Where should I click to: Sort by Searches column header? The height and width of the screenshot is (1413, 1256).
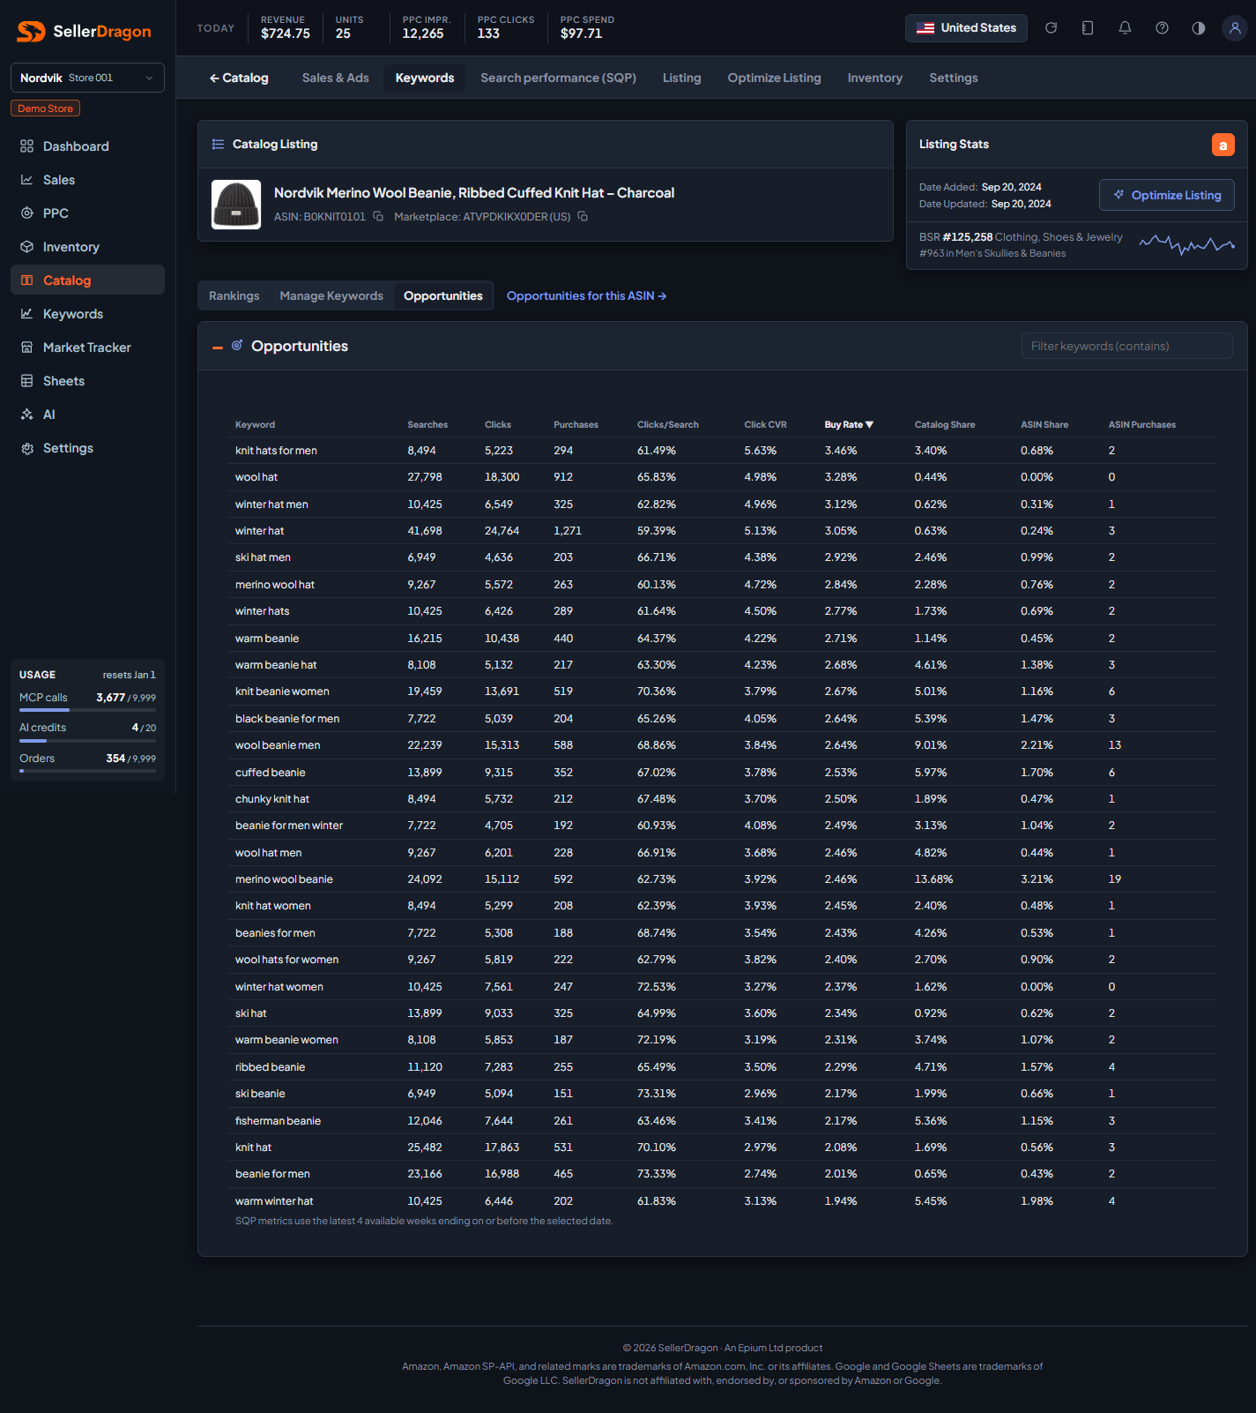(427, 425)
